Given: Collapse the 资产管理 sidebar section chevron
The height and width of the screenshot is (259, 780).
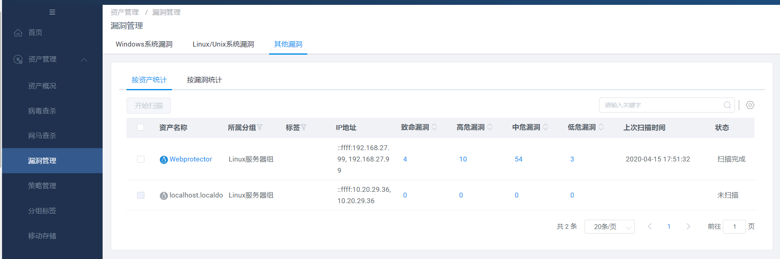Looking at the screenshot, I should pos(84,60).
